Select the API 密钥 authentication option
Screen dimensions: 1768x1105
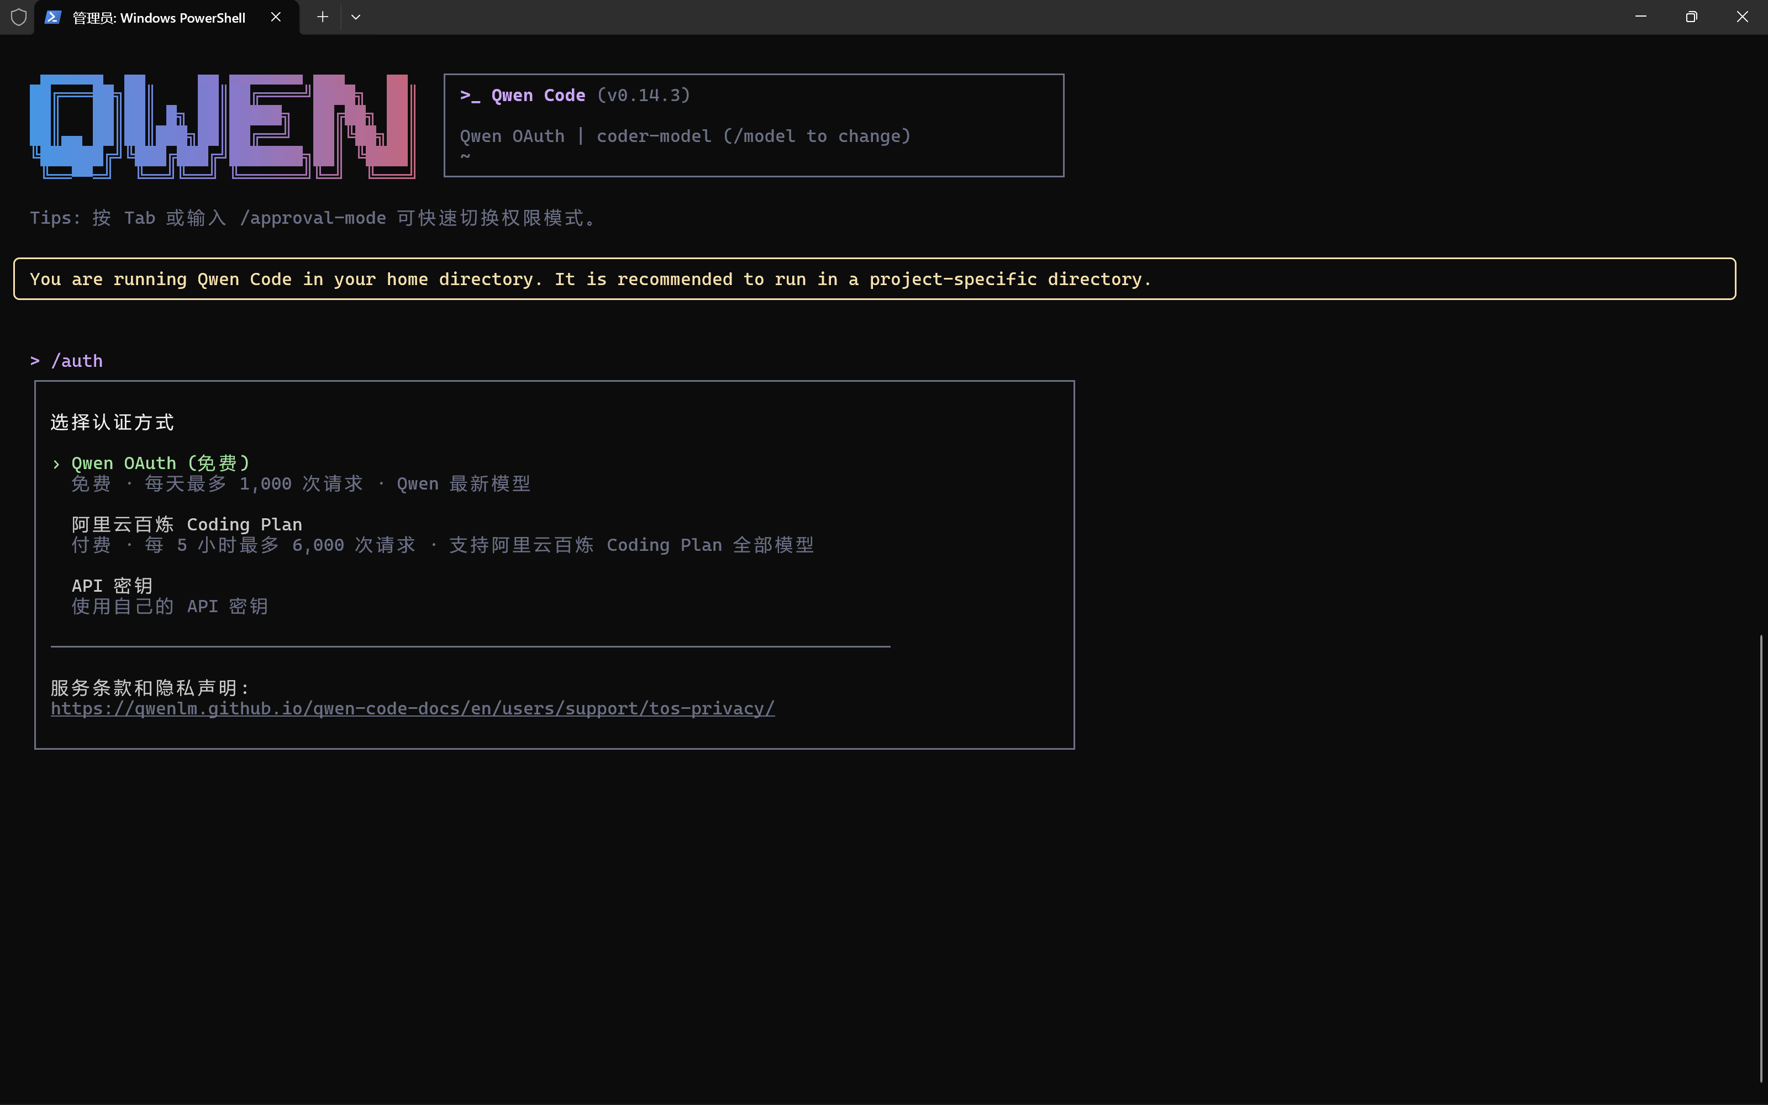112,586
